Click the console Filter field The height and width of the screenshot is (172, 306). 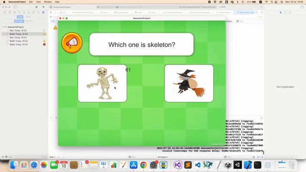pyautogui.click(x=237, y=157)
